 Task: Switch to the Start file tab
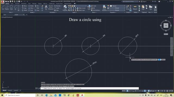point(5,15)
